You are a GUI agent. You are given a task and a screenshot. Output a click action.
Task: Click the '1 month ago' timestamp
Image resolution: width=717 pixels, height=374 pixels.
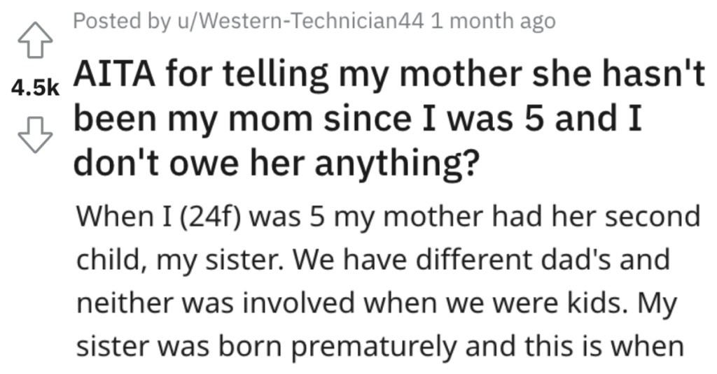494,21
